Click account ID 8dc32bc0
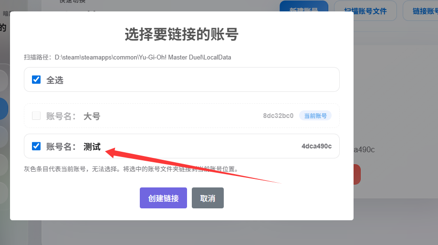 [278, 116]
